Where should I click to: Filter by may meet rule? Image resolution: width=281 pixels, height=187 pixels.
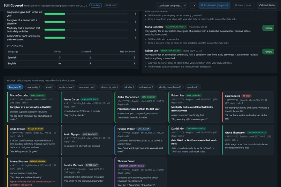coord(87,87)
